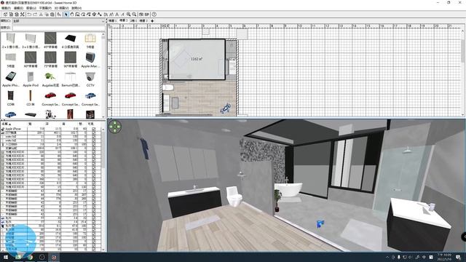466x262 pixels.
Task: Open Chrome from the taskbar
Action: (x=30, y=257)
